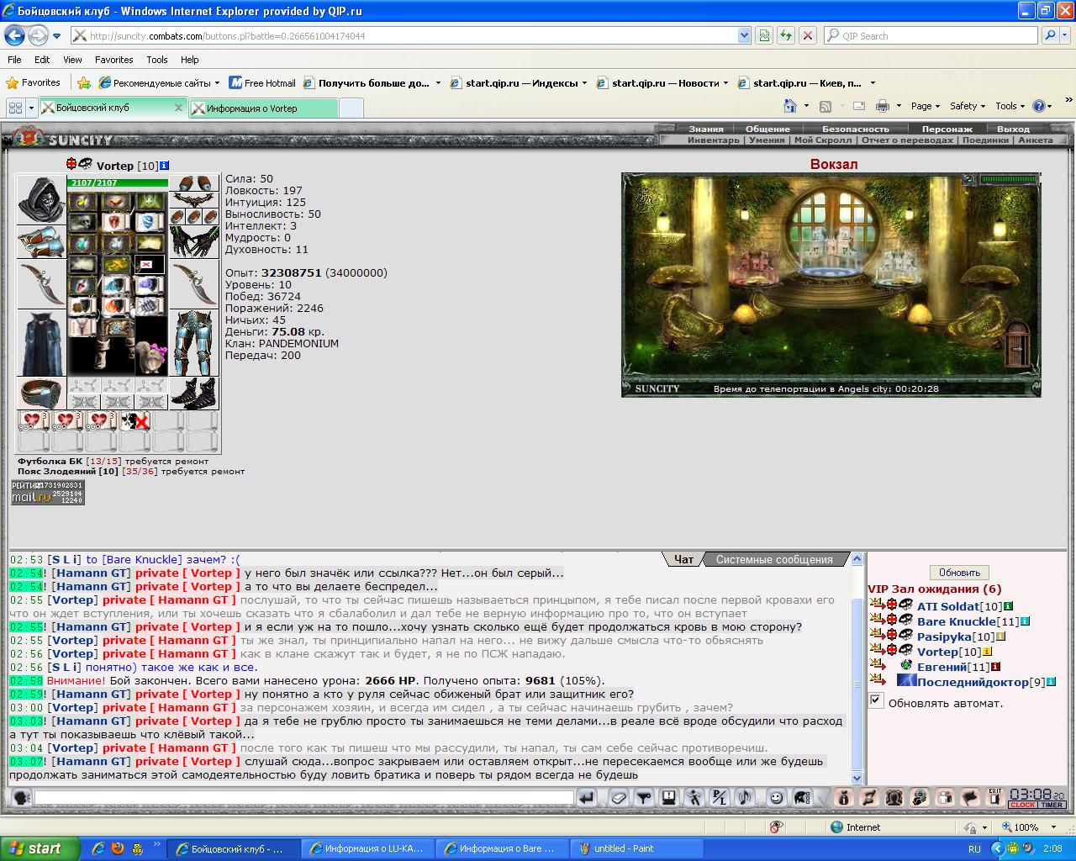Open Vortep info icon in character header
1076x861 pixels.
coord(165,166)
